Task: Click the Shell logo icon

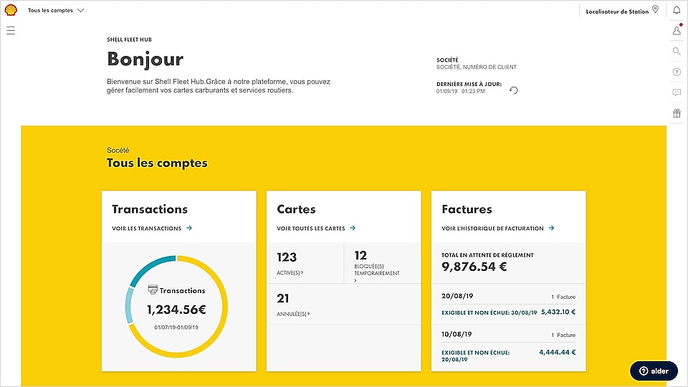Action: [x=11, y=10]
